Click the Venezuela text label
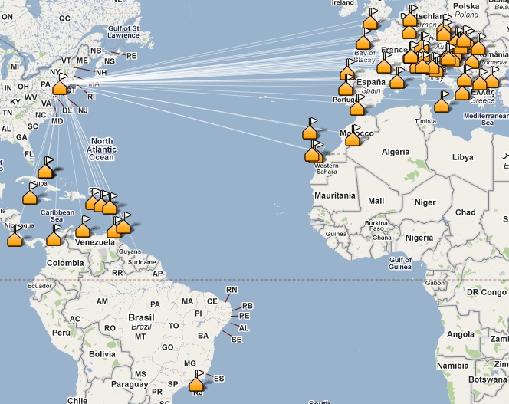The width and height of the screenshot is (509, 404). point(95,242)
